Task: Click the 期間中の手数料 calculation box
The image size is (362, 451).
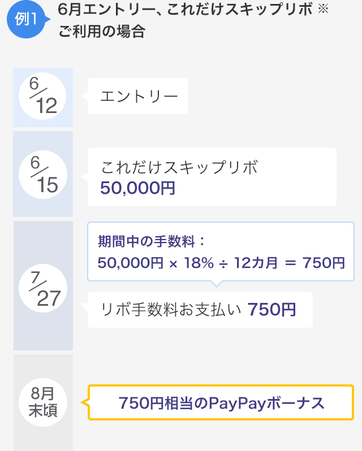Action: [221, 251]
